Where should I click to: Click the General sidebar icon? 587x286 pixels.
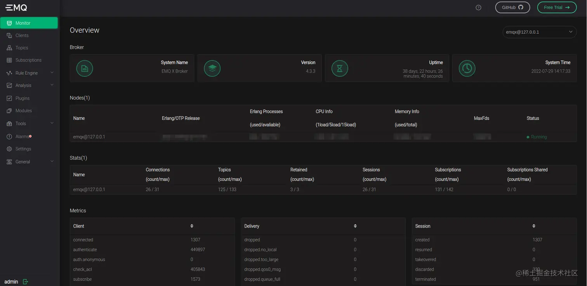(9, 162)
